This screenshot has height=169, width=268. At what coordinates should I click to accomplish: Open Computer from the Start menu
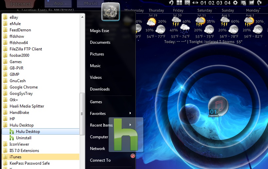(99, 137)
